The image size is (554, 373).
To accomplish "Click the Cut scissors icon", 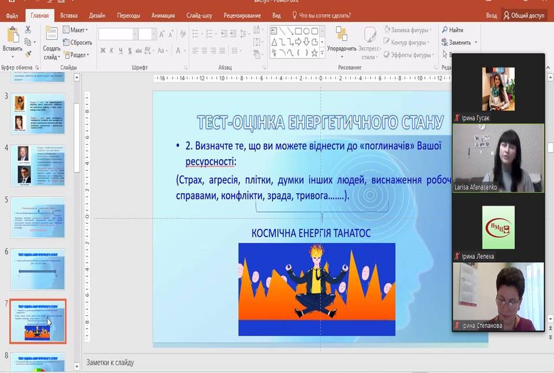I will pyautogui.click(x=28, y=30).
